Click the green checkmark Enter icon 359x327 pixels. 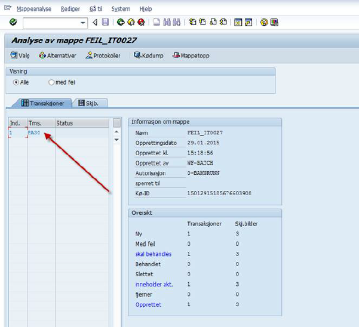click(13, 22)
